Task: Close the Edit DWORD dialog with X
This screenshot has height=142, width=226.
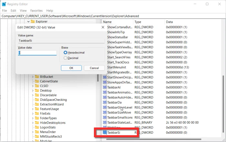Action: tap(103, 27)
